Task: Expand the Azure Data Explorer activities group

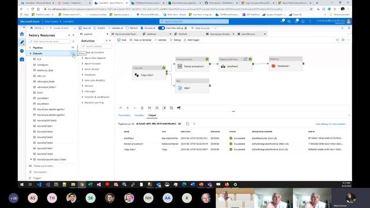Action: [82, 58]
